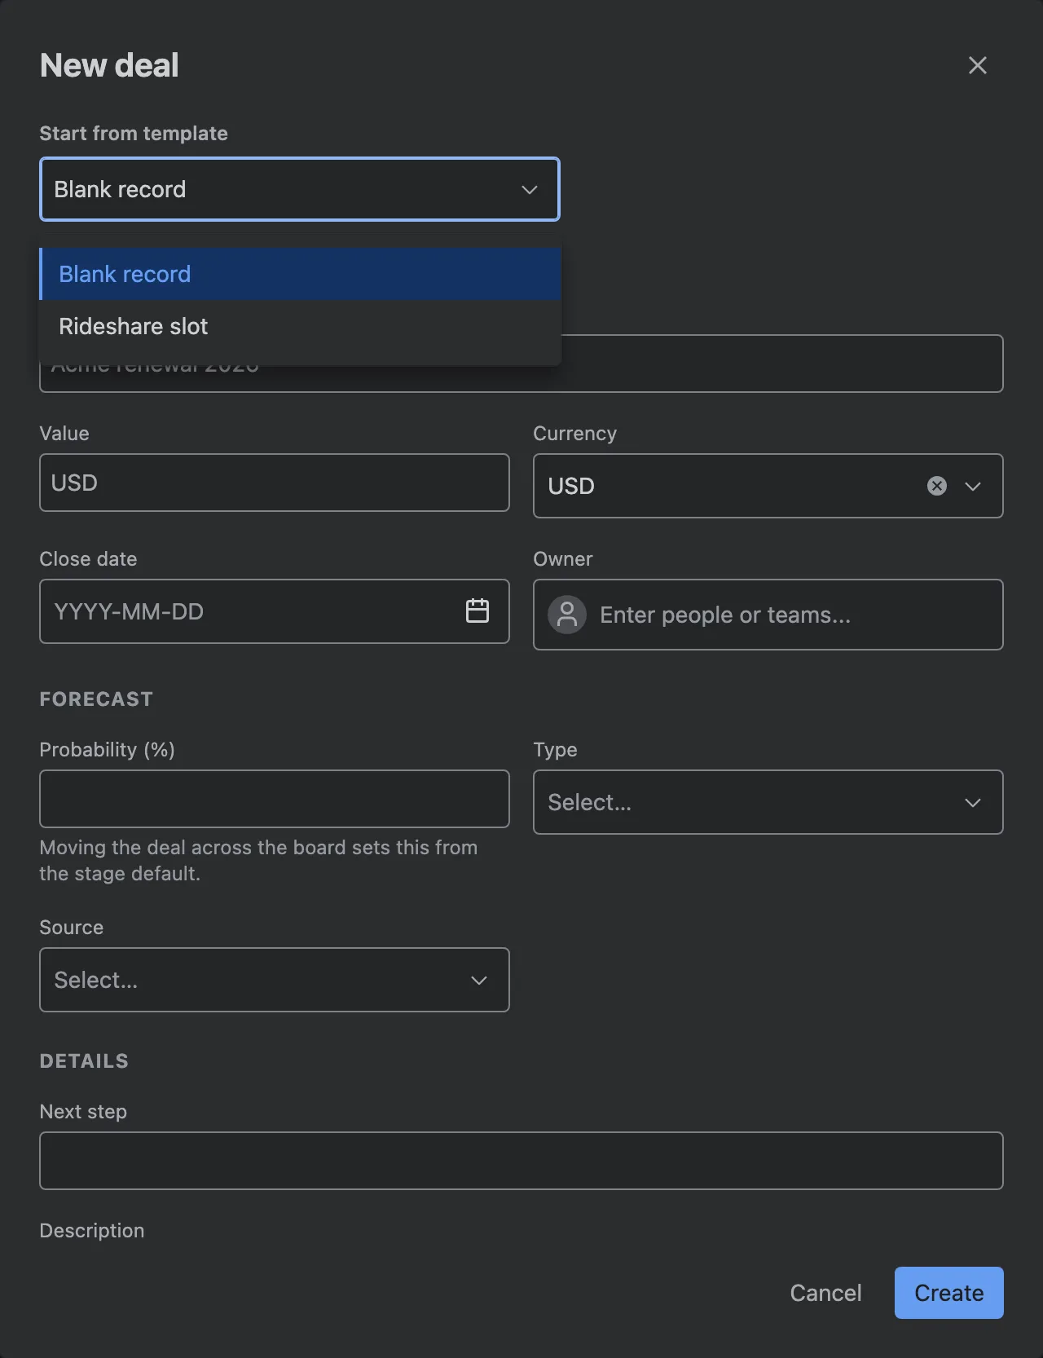Click the Description label
The width and height of the screenshot is (1043, 1358).
[92, 1231]
